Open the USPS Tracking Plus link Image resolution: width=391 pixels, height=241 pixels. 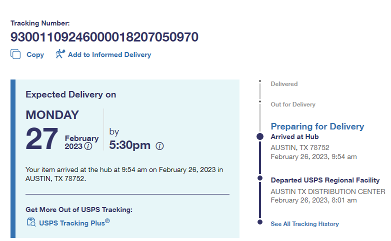(x=72, y=223)
